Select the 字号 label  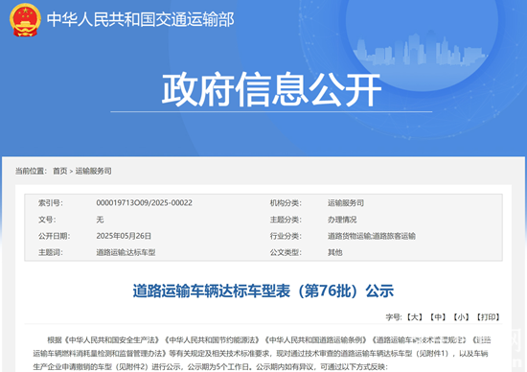[x=394, y=316]
